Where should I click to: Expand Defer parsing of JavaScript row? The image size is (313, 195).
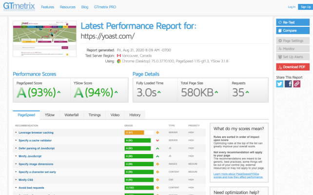tap(36, 148)
